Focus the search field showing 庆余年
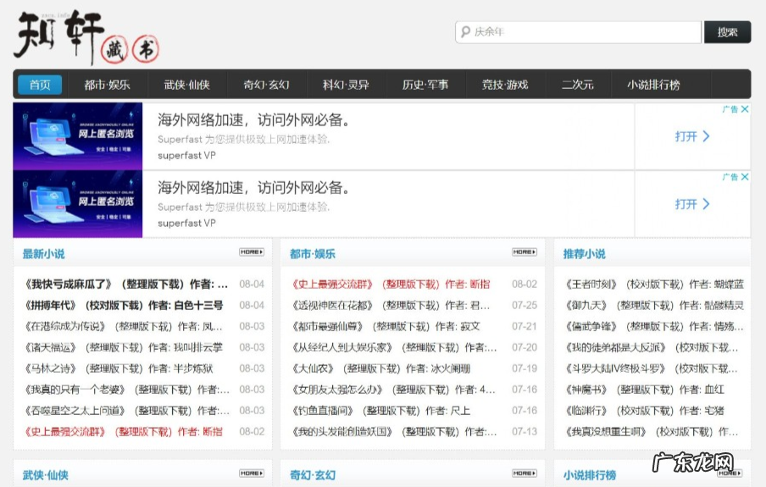 pos(579,31)
